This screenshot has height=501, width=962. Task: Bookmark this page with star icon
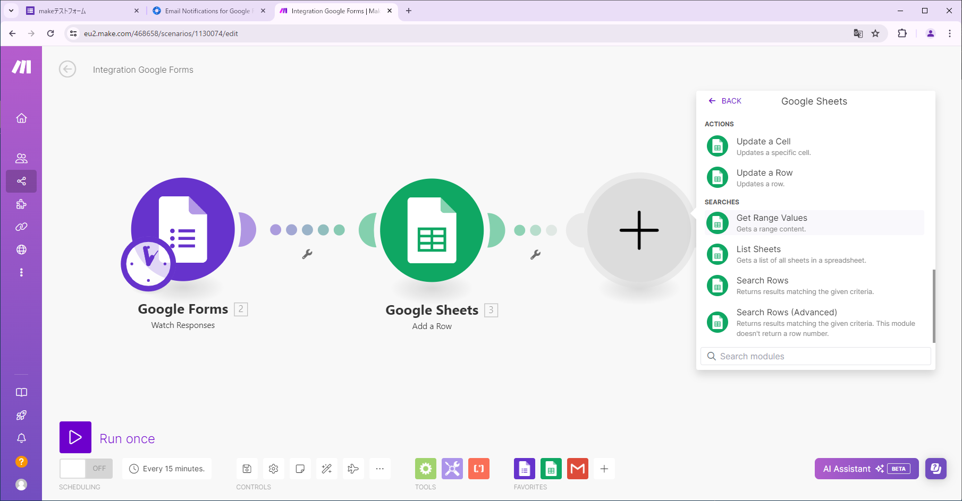875,33
